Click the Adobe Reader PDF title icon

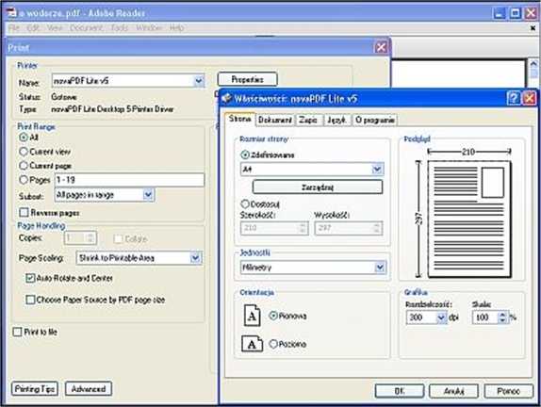(x=11, y=13)
